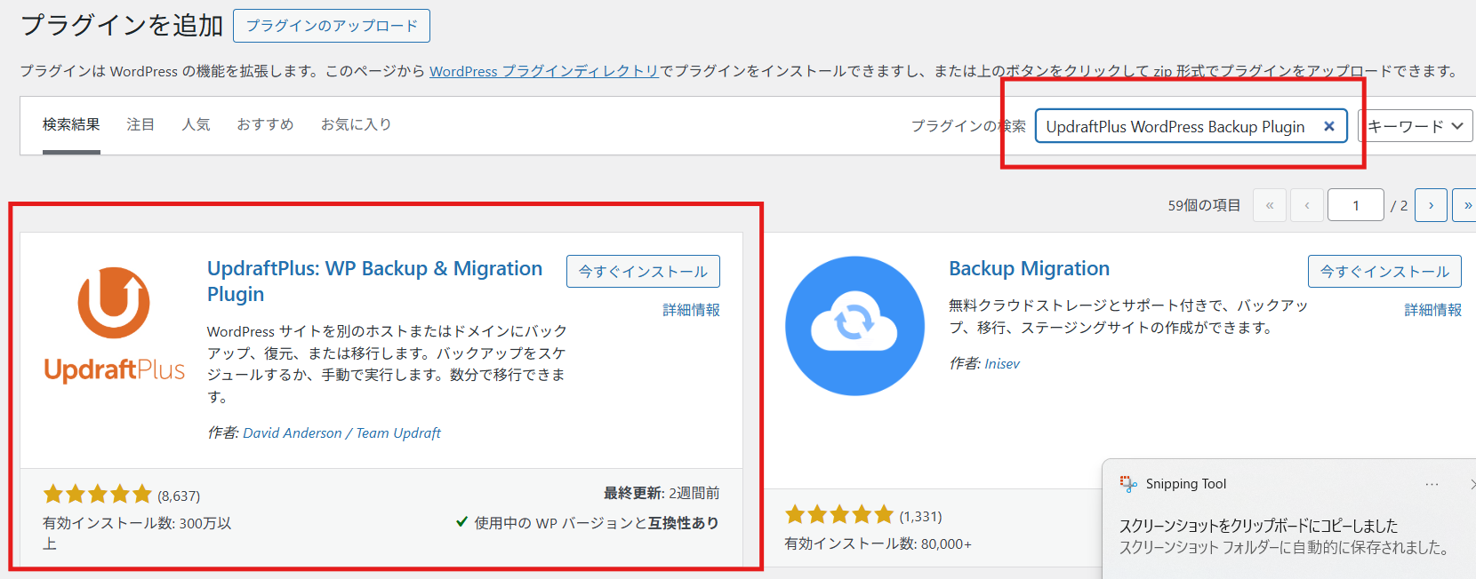Open 詳細情報 for Backup Migration

(x=1432, y=310)
